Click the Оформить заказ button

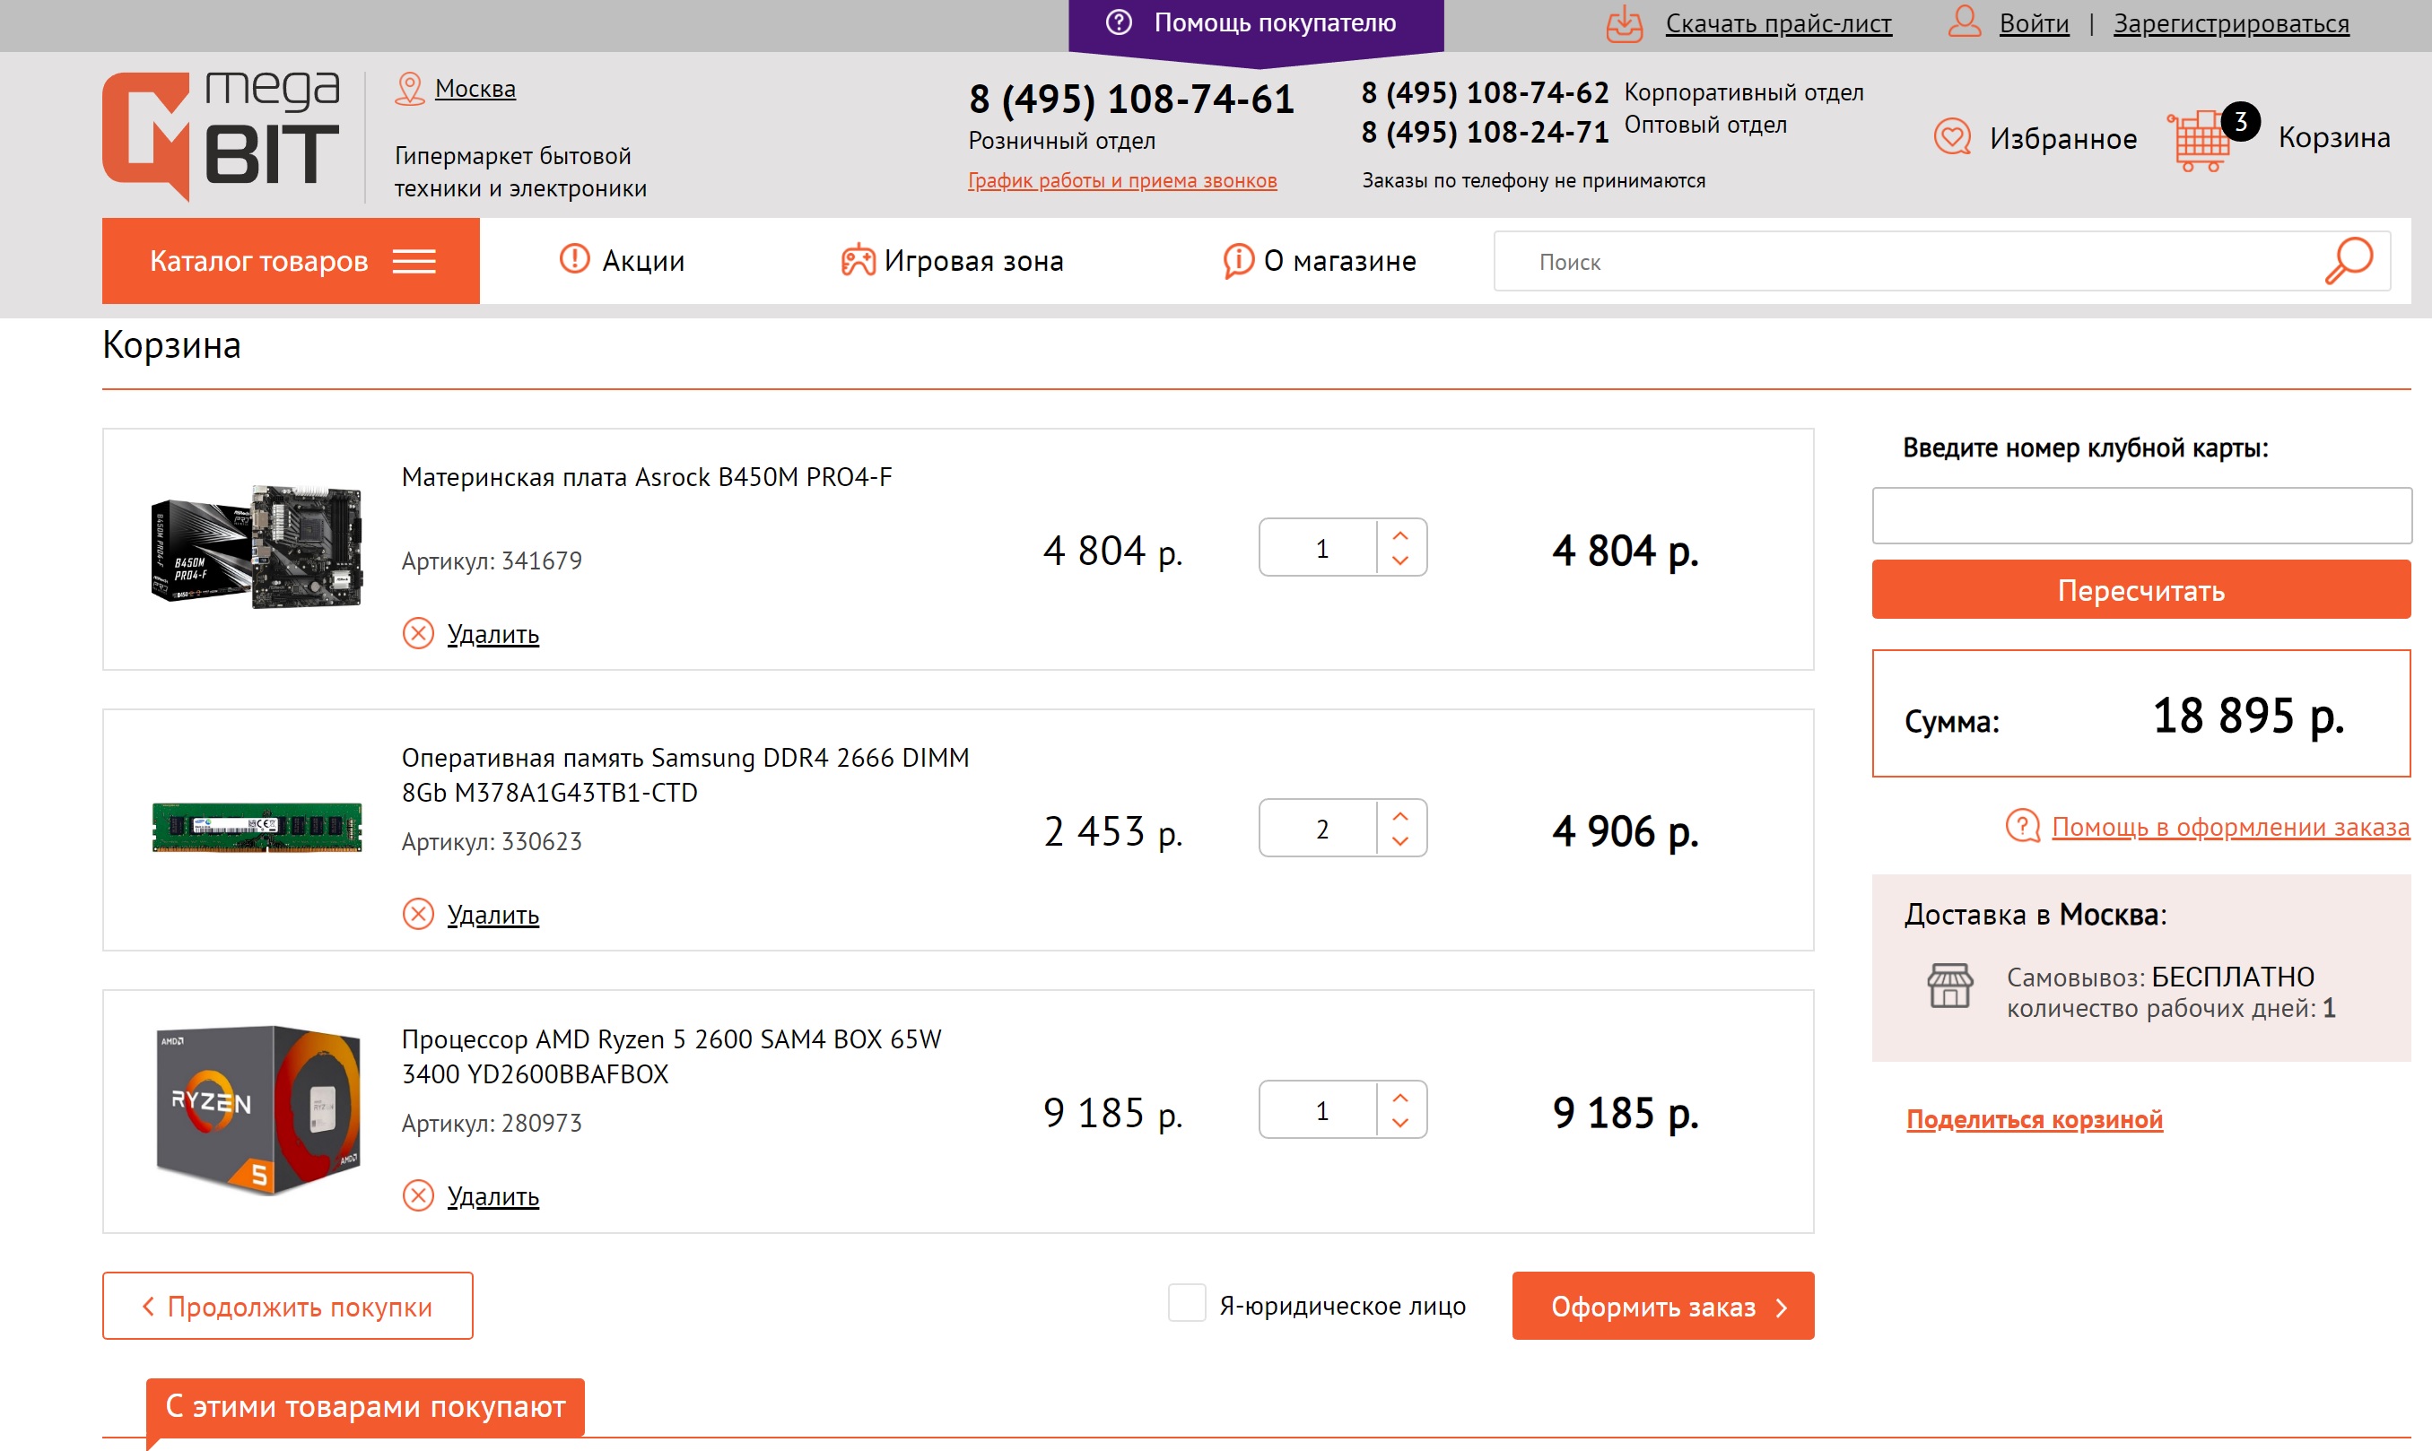tap(1662, 1306)
